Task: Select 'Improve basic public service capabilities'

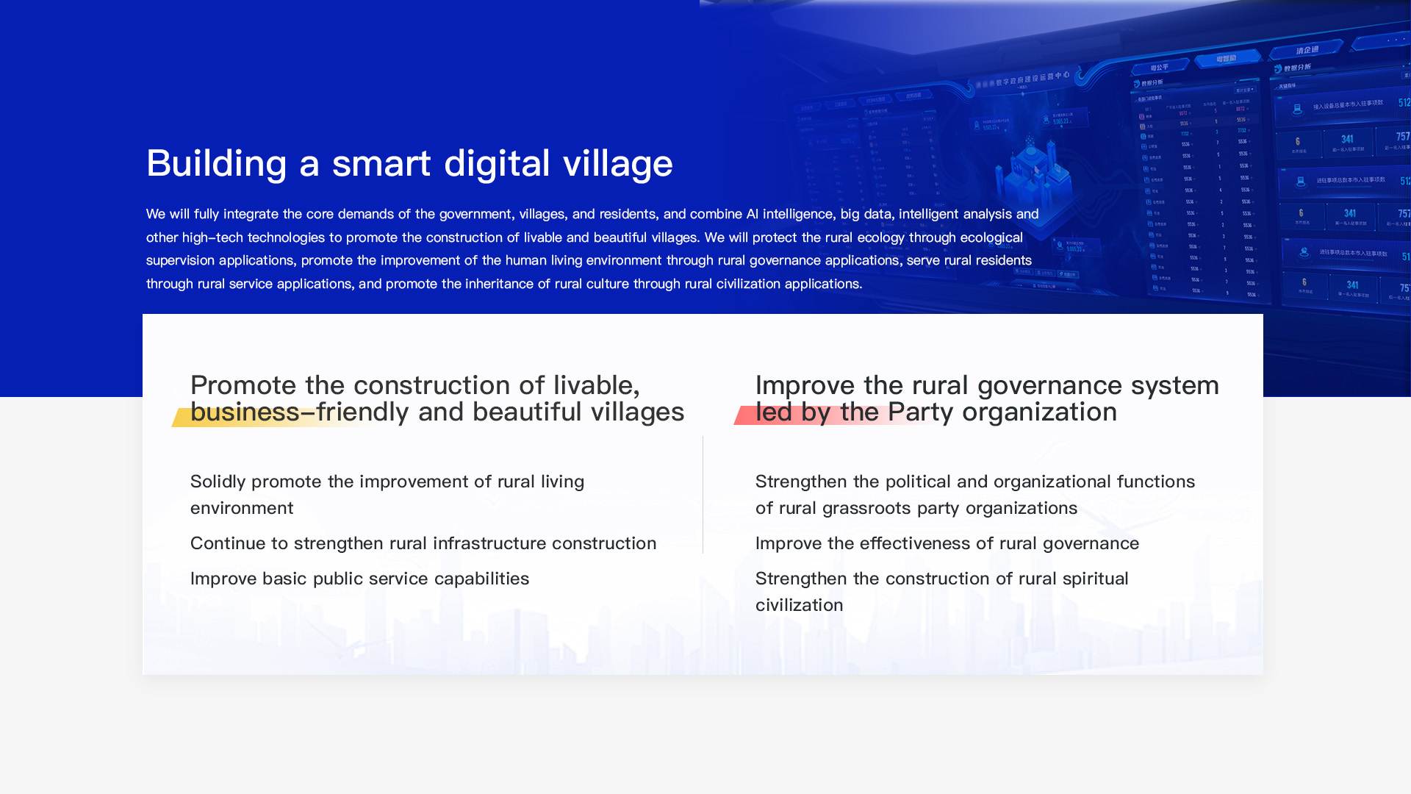Action: pos(359,579)
